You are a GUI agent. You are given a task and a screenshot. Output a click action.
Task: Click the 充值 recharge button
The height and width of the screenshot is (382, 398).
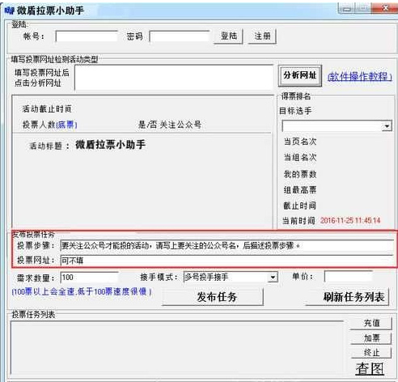[x=371, y=323]
